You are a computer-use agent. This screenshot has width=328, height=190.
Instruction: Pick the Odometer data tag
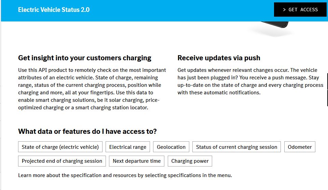[x=300, y=147]
